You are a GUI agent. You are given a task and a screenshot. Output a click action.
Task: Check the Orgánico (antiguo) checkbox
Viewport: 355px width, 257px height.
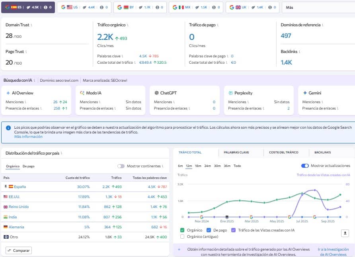point(182,236)
